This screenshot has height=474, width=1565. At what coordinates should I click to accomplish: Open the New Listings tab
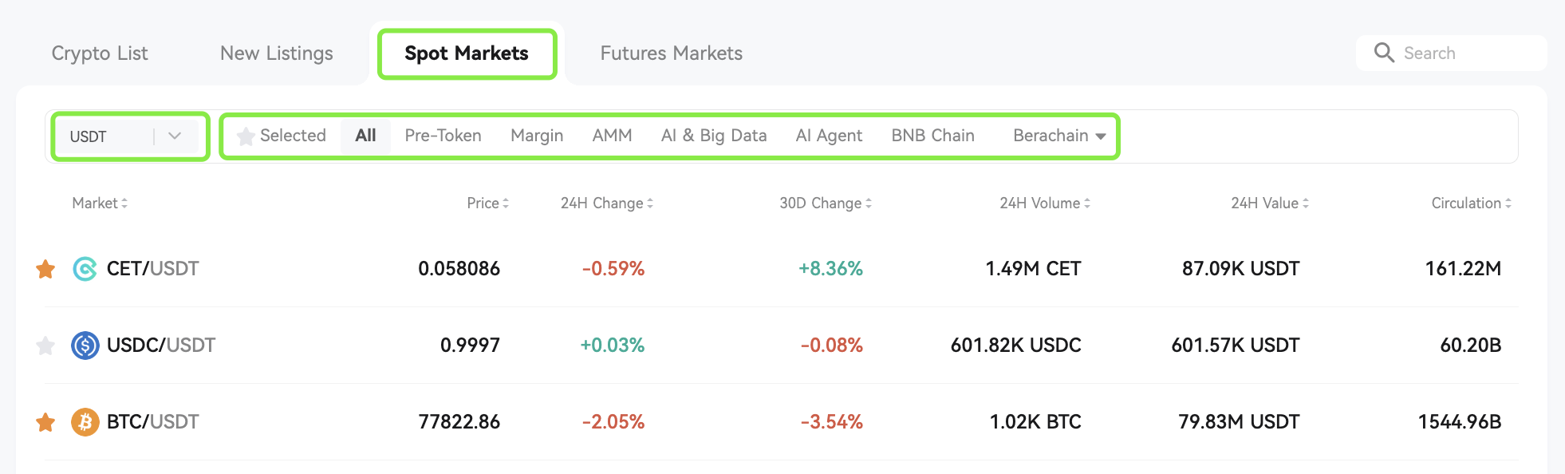pyautogui.click(x=277, y=53)
